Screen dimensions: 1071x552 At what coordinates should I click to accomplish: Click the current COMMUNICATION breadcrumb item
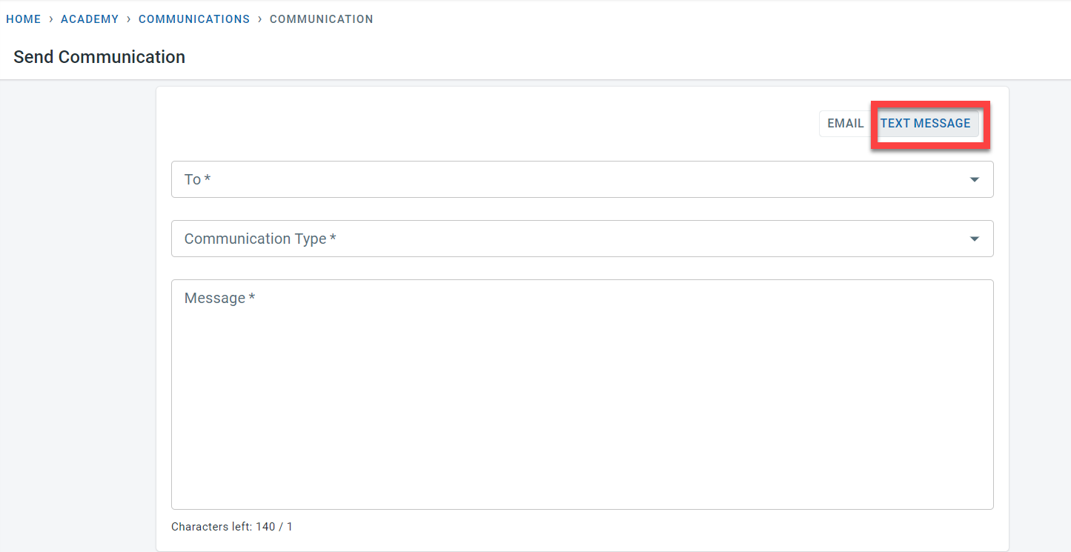click(321, 19)
